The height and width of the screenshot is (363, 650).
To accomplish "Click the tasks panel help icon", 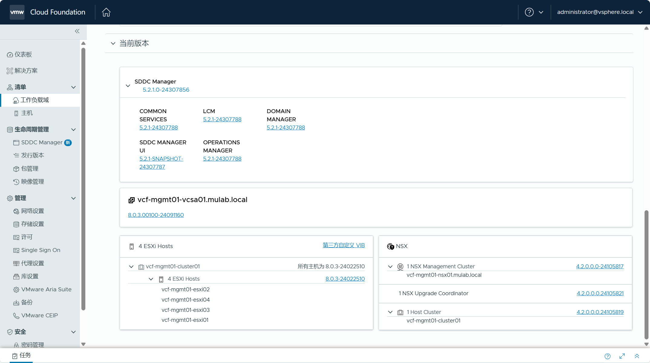I will (x=608, y=356).
